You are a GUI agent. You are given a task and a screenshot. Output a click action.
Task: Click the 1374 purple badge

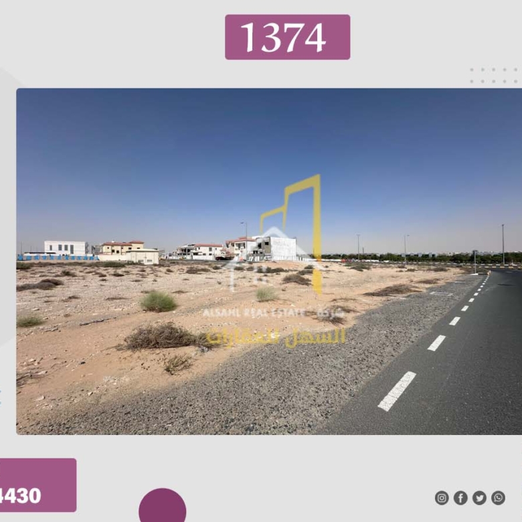[x=287, y=37]
